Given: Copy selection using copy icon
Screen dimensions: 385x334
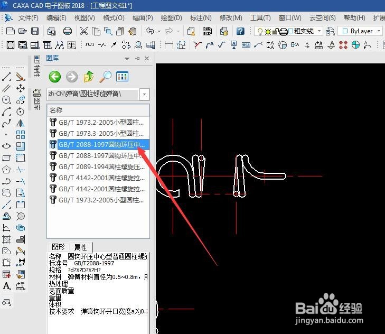Looking at the screenshot, I should coord(96,31).
